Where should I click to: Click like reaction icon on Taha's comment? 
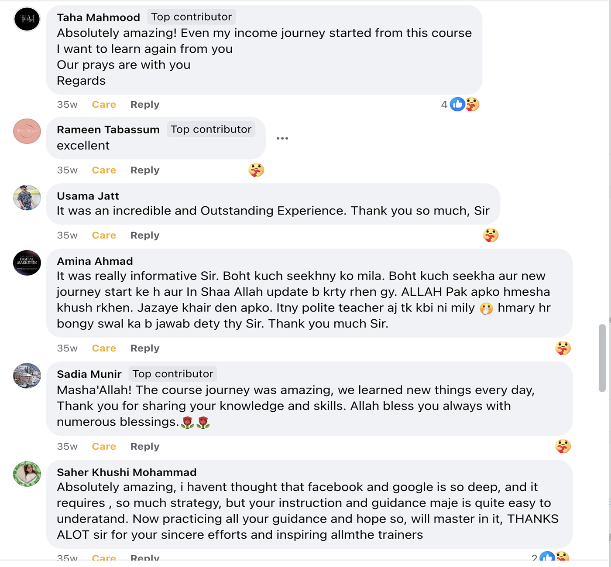click(457, 104)
